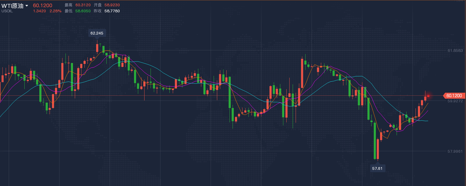466x186 pixels.
Task: Click the 最高 value 60.3120
Action: point(83,5)
